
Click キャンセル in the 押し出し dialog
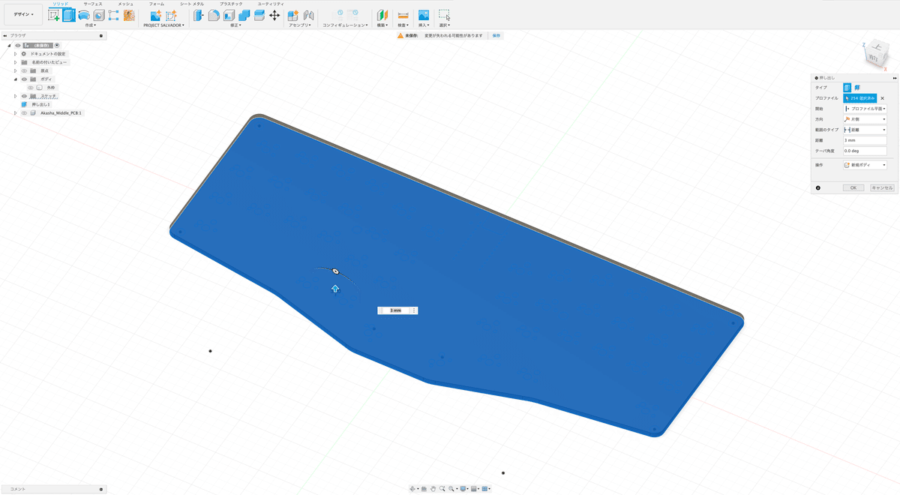882,187
